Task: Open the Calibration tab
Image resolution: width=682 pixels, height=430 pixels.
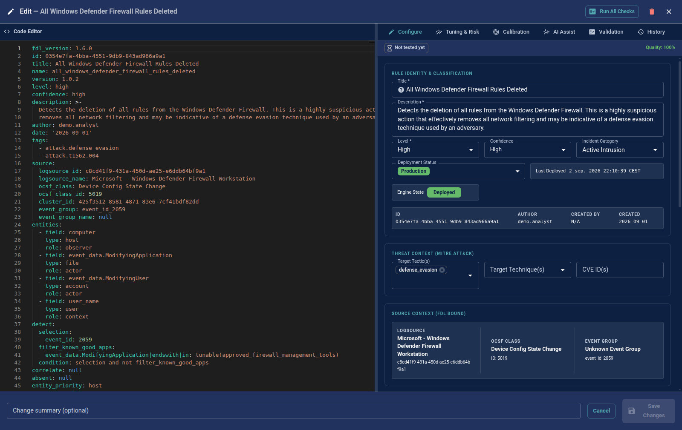Action: (x=511, y=32)
